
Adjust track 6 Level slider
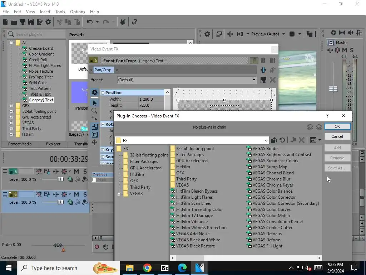coord(60,202)
